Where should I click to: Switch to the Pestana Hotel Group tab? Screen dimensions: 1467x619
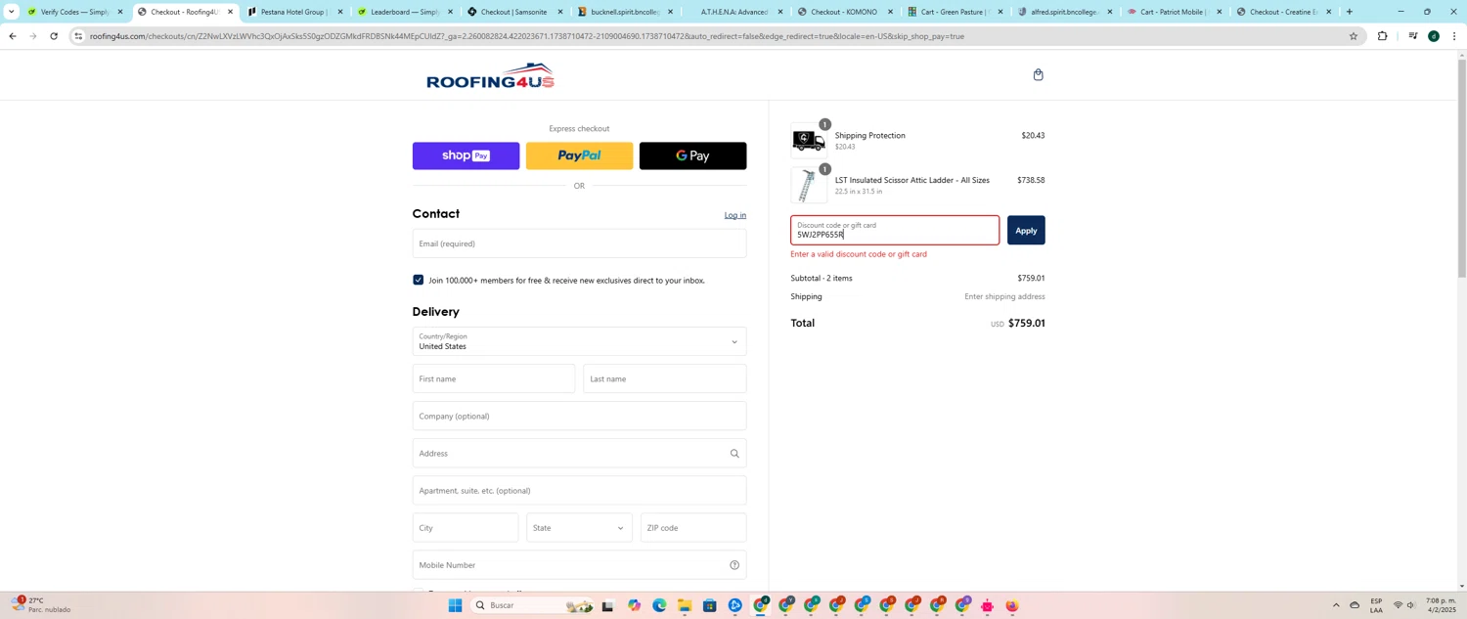pos(293,12)
